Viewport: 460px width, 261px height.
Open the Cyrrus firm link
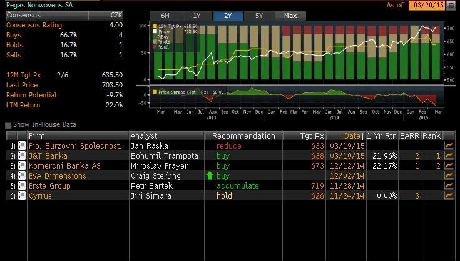(x=40, y=195)
